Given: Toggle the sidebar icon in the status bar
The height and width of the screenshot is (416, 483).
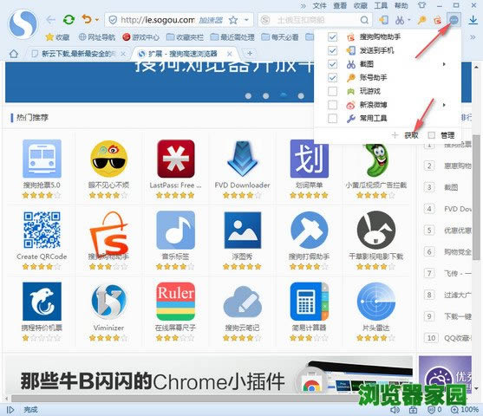Looking at the screenshot, I should pos(10,410).
